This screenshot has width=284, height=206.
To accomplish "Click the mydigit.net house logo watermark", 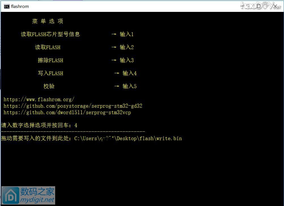I will point(11,195).
